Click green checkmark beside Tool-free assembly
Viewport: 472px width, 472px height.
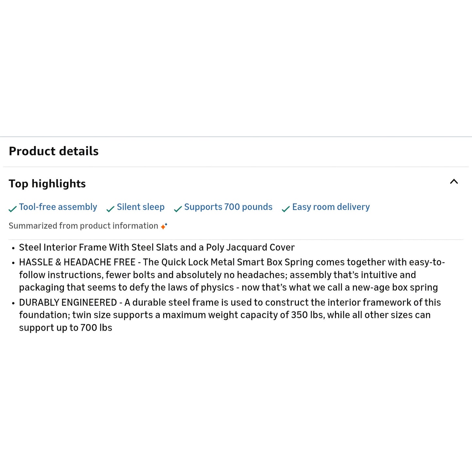click(x=13, y=208)
